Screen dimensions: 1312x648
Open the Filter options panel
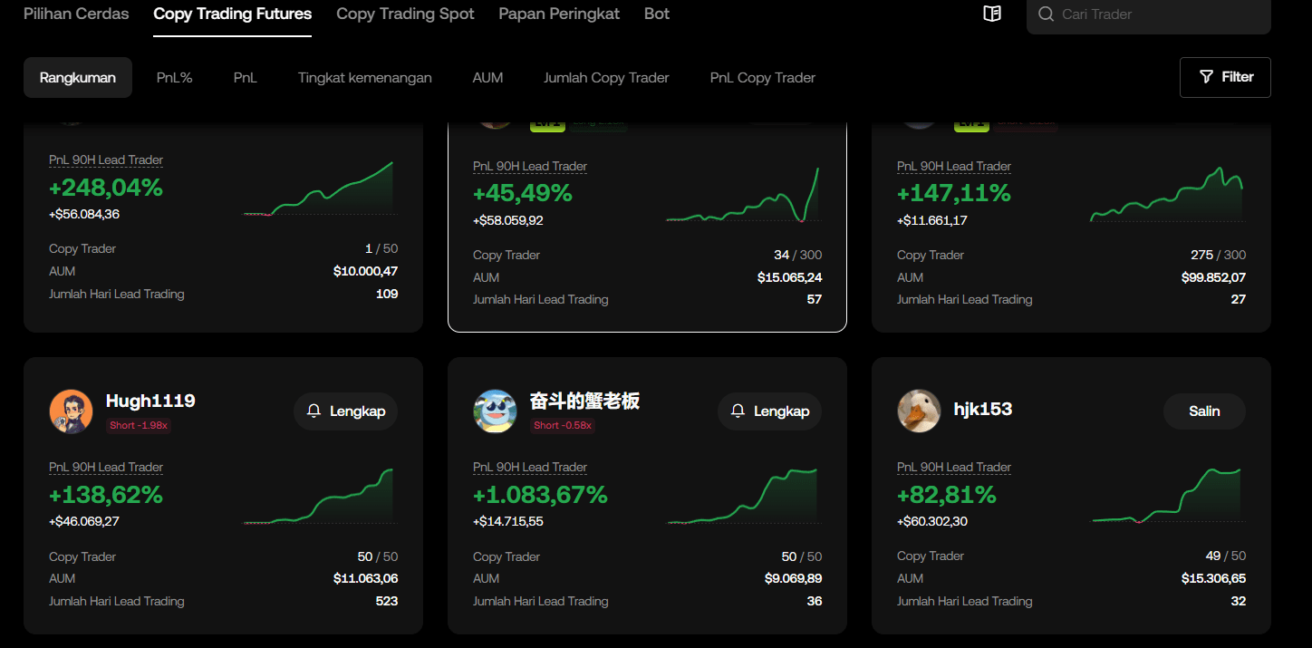coord(1225,77)
